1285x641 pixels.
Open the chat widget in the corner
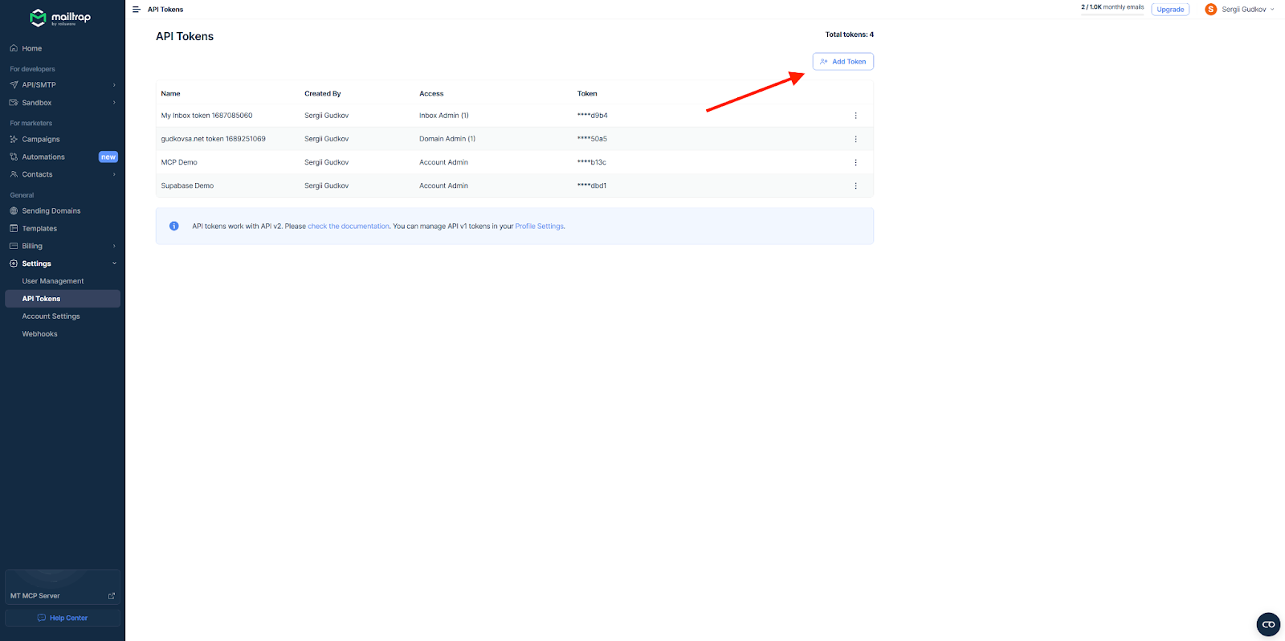1268,624
